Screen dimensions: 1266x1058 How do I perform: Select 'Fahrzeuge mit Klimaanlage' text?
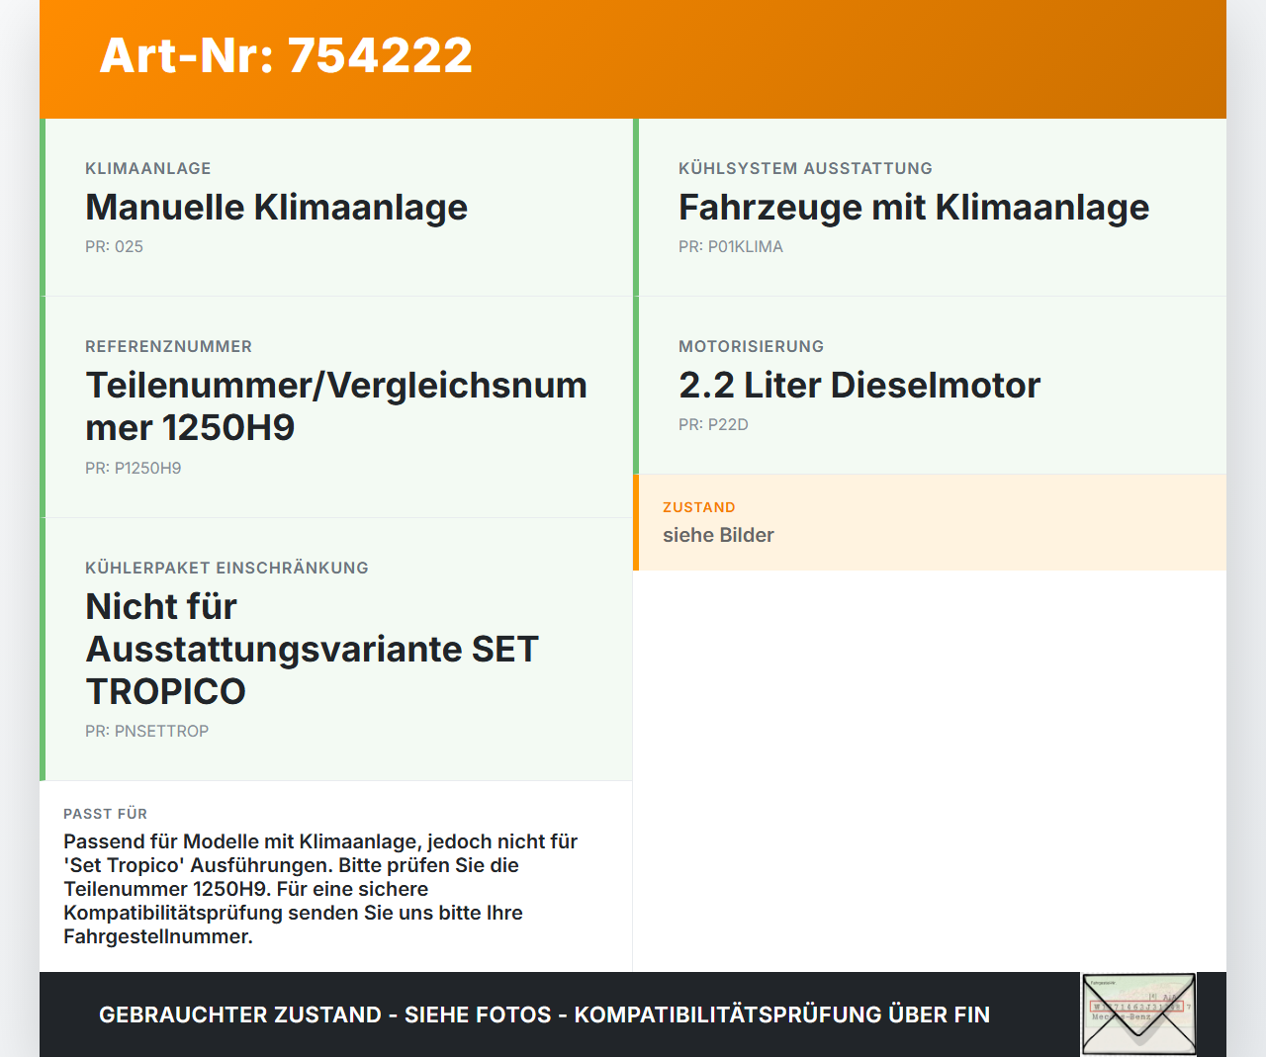click(914, 207)
